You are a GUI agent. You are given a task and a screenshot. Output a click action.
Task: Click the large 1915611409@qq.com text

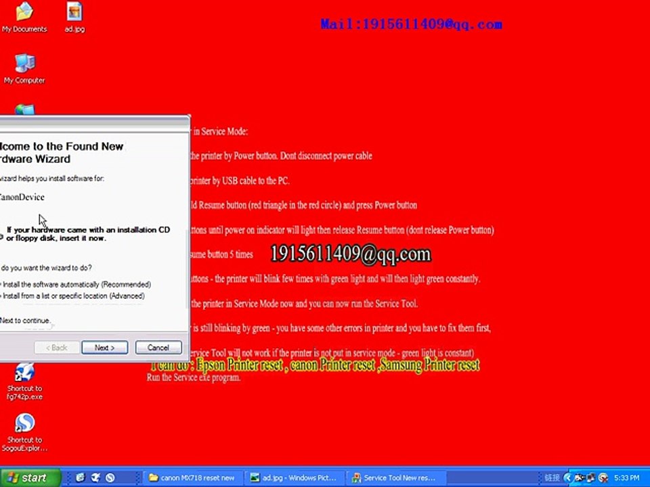coord(351,254)
